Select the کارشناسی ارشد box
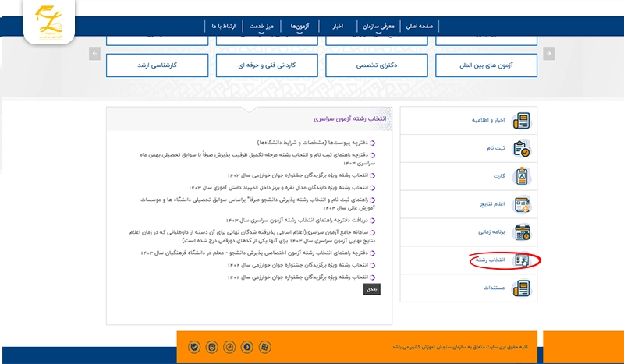This screenshot has width=624, height=364. pos(158,65)
